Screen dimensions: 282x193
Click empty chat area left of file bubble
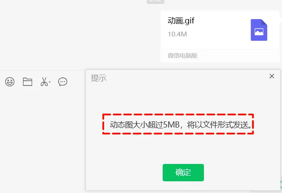tap(79, 36)
